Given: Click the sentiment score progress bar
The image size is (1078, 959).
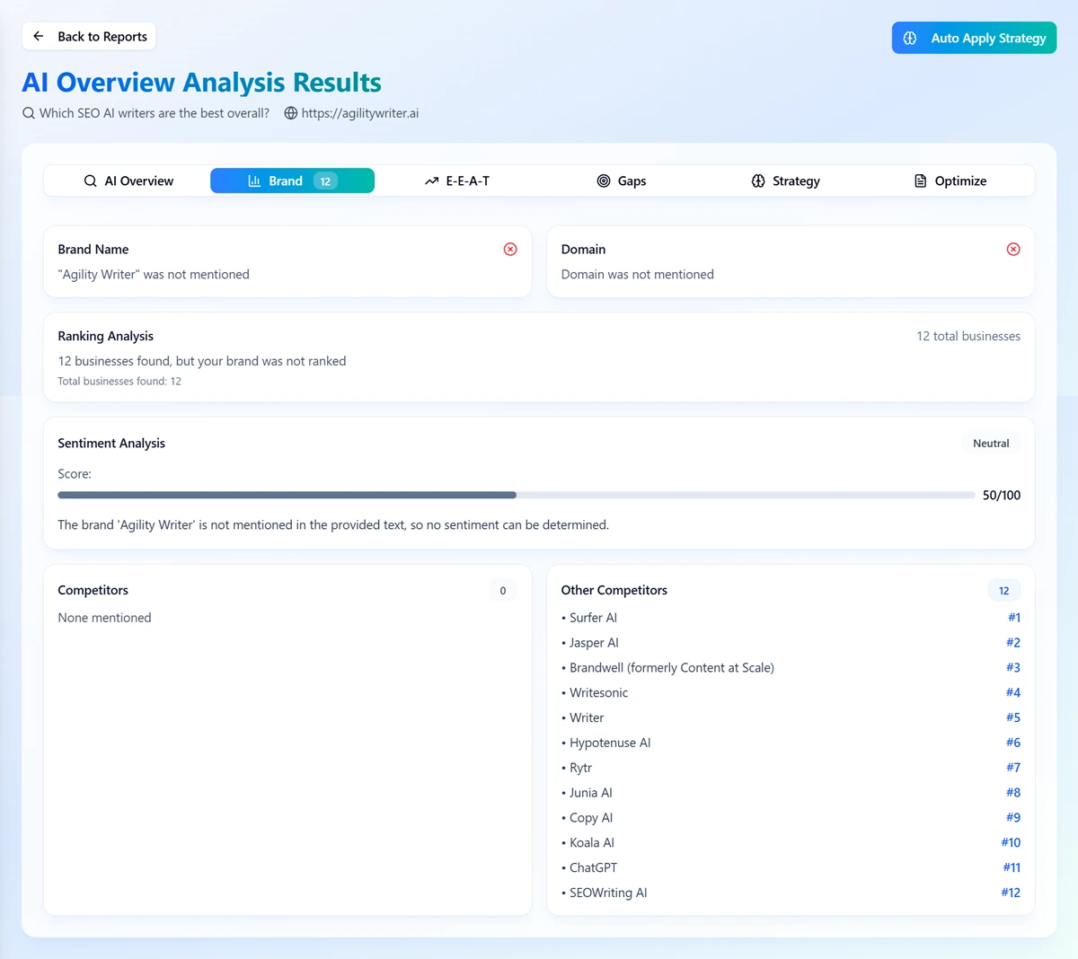Looking at the screenshot, I should (x=517, y=495).
